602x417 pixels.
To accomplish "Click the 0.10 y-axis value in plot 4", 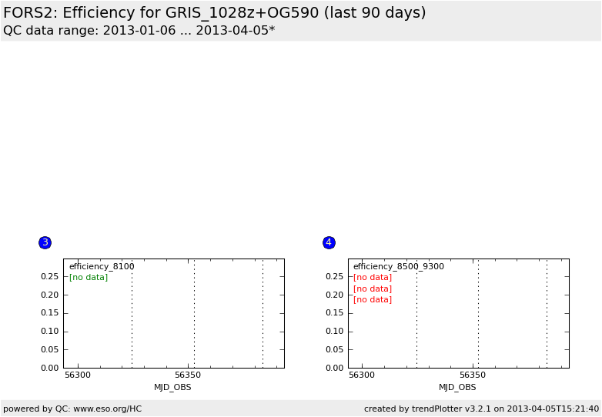I will click(334, 331).
